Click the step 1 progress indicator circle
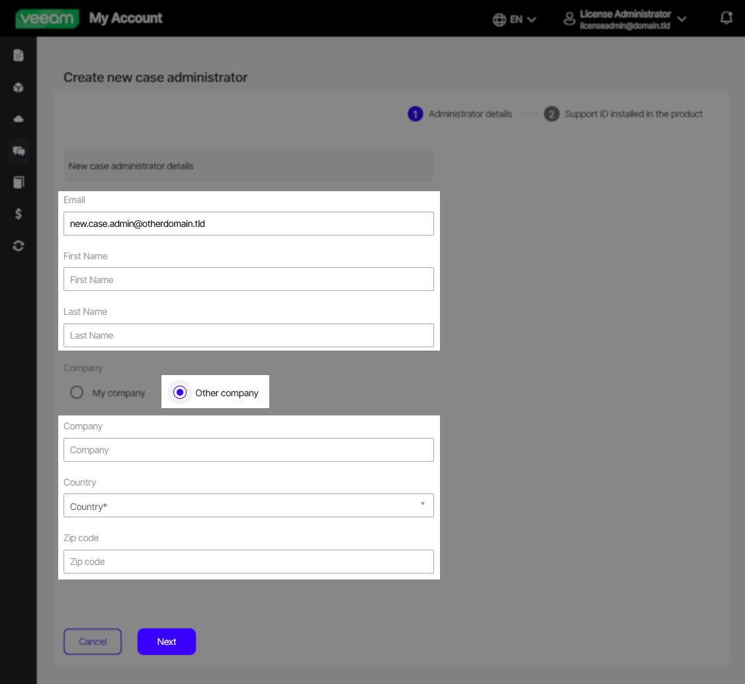This screenshot has width=745, height=684. 415,114
